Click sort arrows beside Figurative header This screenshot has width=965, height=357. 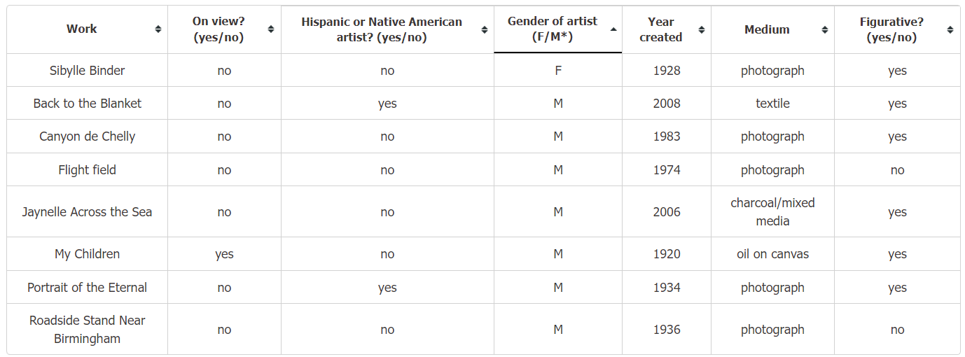[950, 29]
